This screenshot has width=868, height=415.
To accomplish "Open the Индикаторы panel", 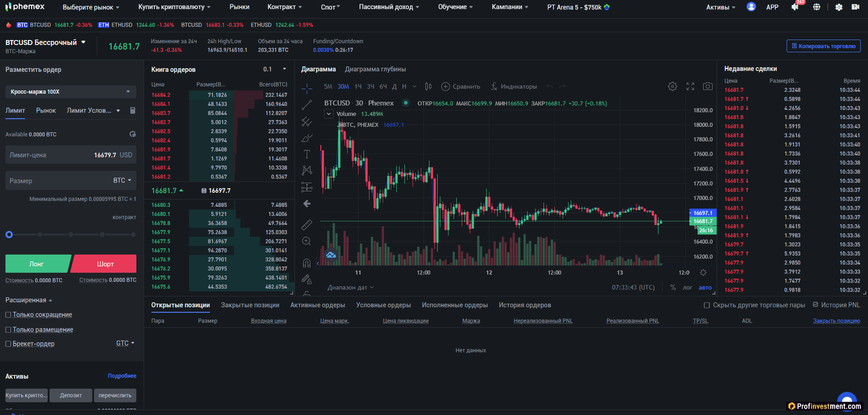I will pyautogui.click(x=514, y=86).
